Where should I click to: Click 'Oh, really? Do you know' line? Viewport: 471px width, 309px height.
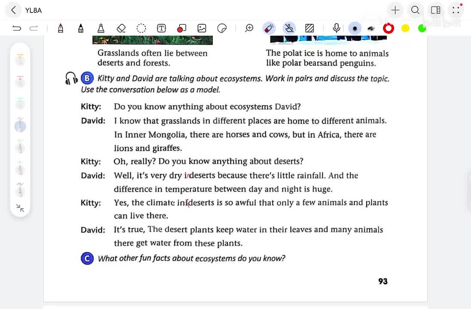(208, 161)
